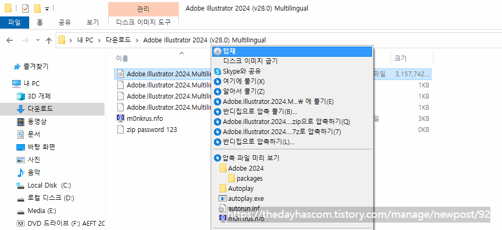Viewport: 502px width, 230px height.
Task: Click properties icon in quick access toolbar
Action: coord(25,8)
